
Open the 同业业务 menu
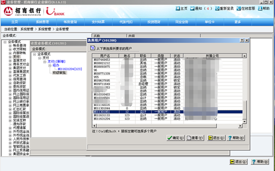pyautogui.click(x=182, y=22)
